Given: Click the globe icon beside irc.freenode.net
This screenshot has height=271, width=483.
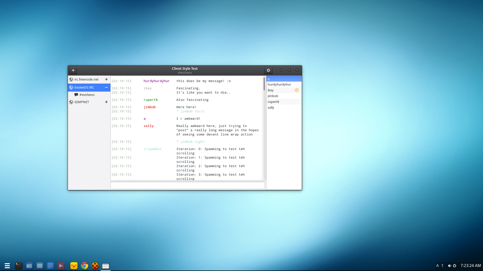Looking at the screenshot, I should click(x=71, y=80).
